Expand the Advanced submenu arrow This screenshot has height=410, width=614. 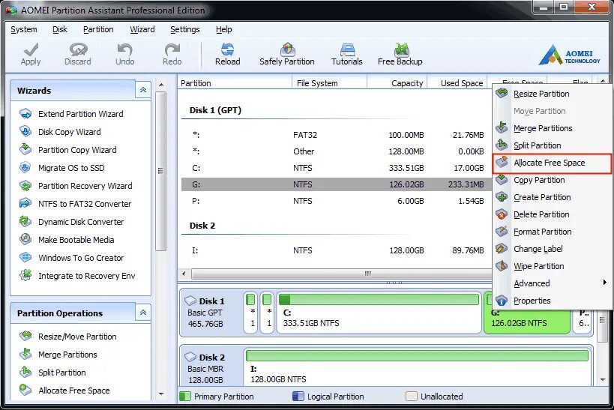point(605,283)
